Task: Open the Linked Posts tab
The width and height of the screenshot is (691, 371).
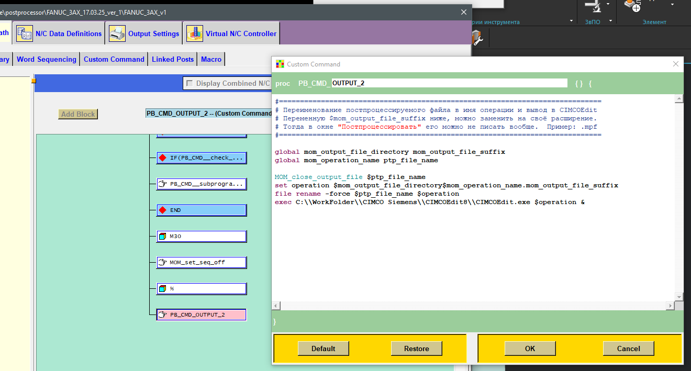Action: coord(173,59)
